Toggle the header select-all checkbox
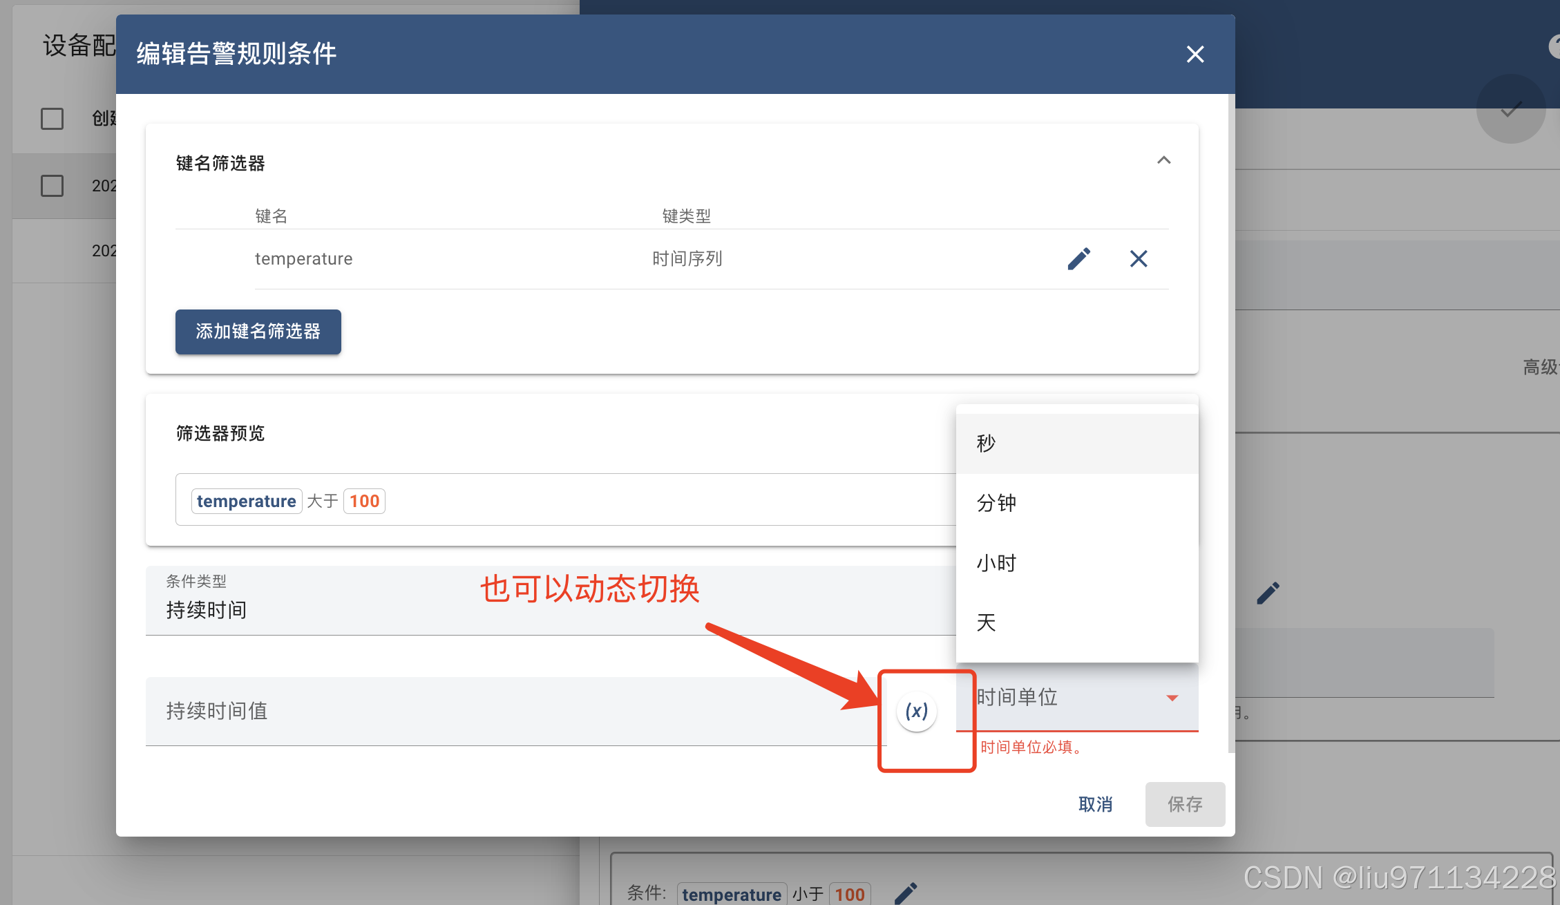Viewport: 1560px width, 905px height. (x=53, y=119)
